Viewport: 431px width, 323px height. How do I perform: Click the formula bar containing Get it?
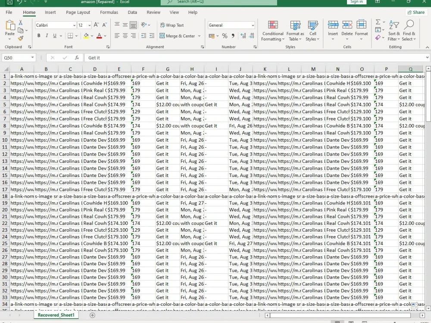tap(254, 58)
